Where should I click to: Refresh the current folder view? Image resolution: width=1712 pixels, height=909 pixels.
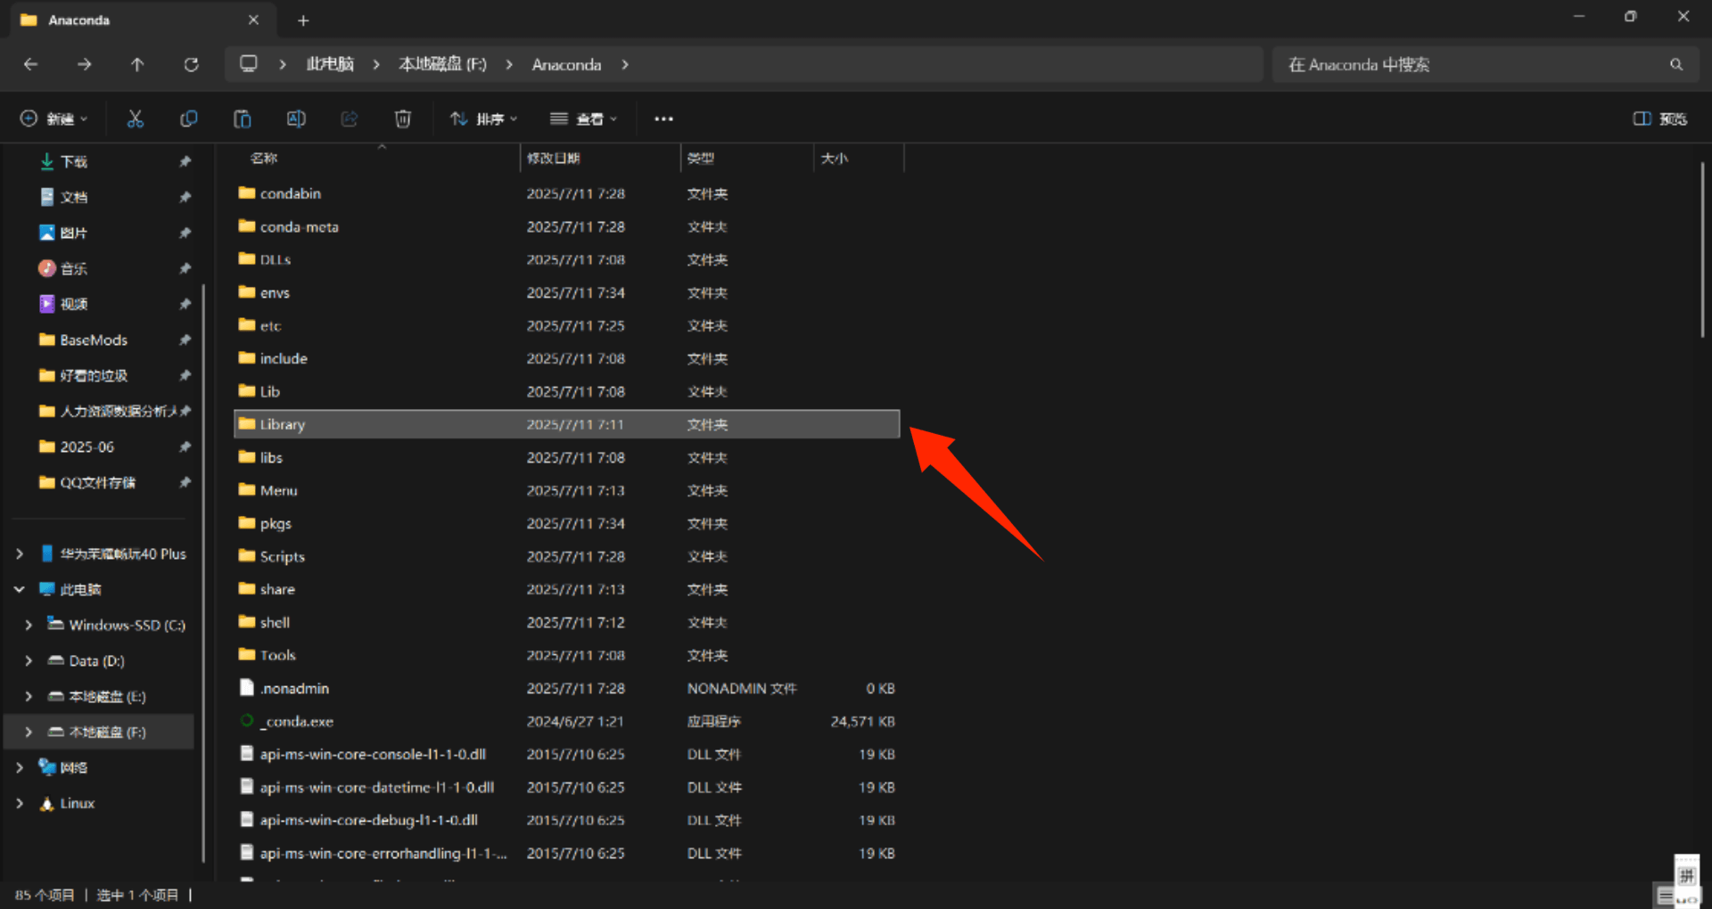click(x=191, y=64)
